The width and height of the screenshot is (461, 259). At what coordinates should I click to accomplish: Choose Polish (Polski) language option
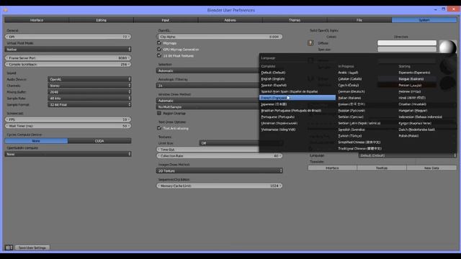point(426,136)
